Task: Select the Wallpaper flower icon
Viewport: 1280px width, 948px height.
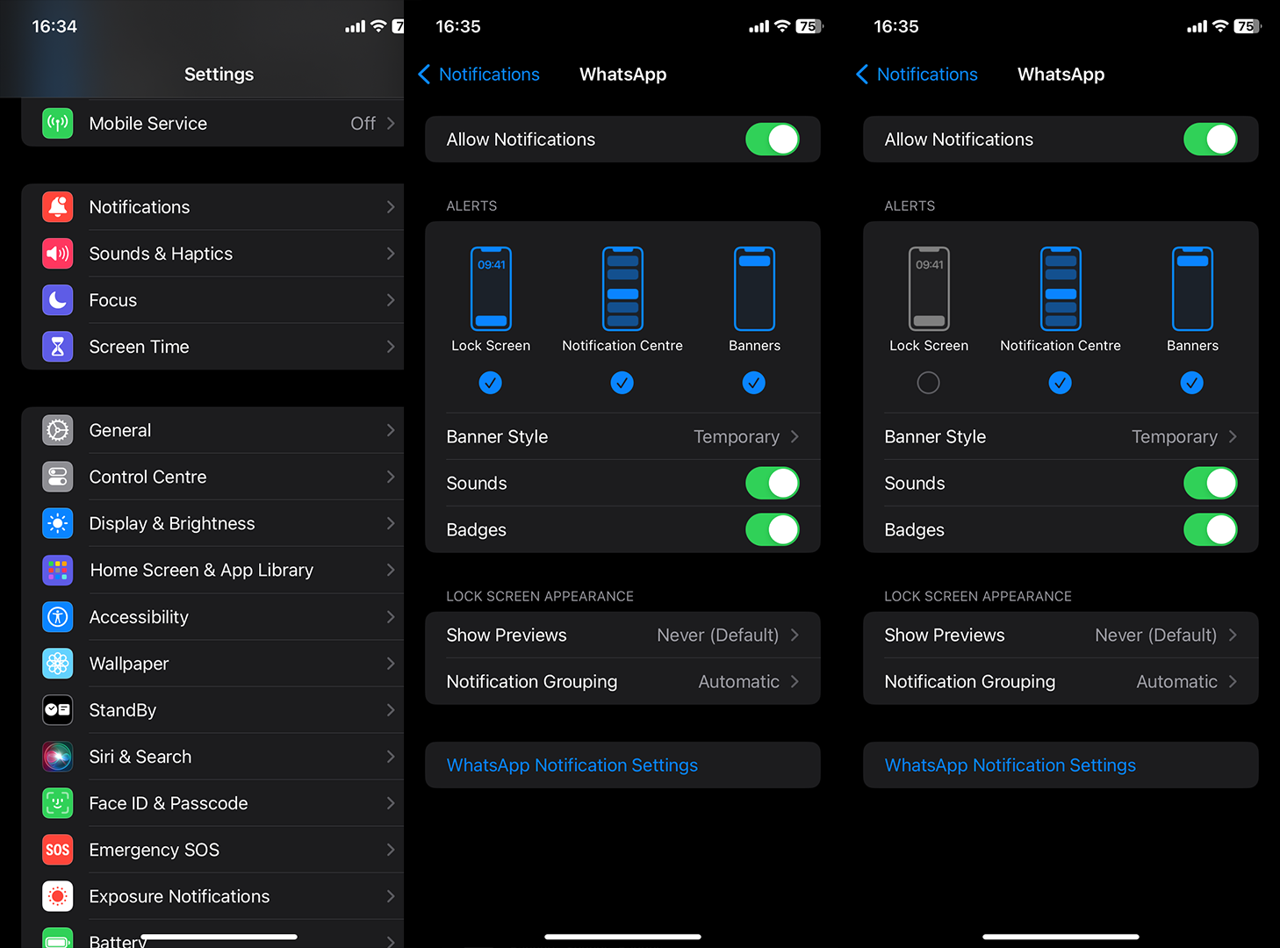Action: point(58,664)
